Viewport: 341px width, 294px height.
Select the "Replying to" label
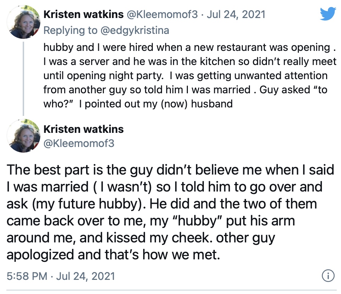(71, 31)
